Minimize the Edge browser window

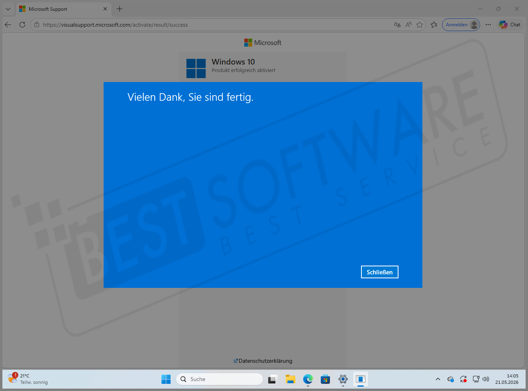click(x=480, y=9)
